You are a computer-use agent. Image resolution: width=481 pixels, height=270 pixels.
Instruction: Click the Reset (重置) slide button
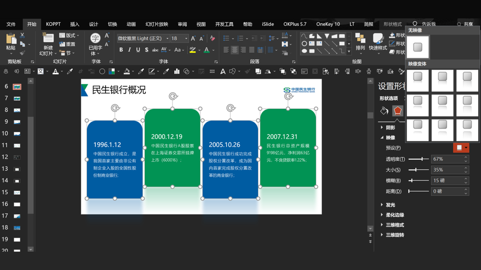tap(67, 44)
